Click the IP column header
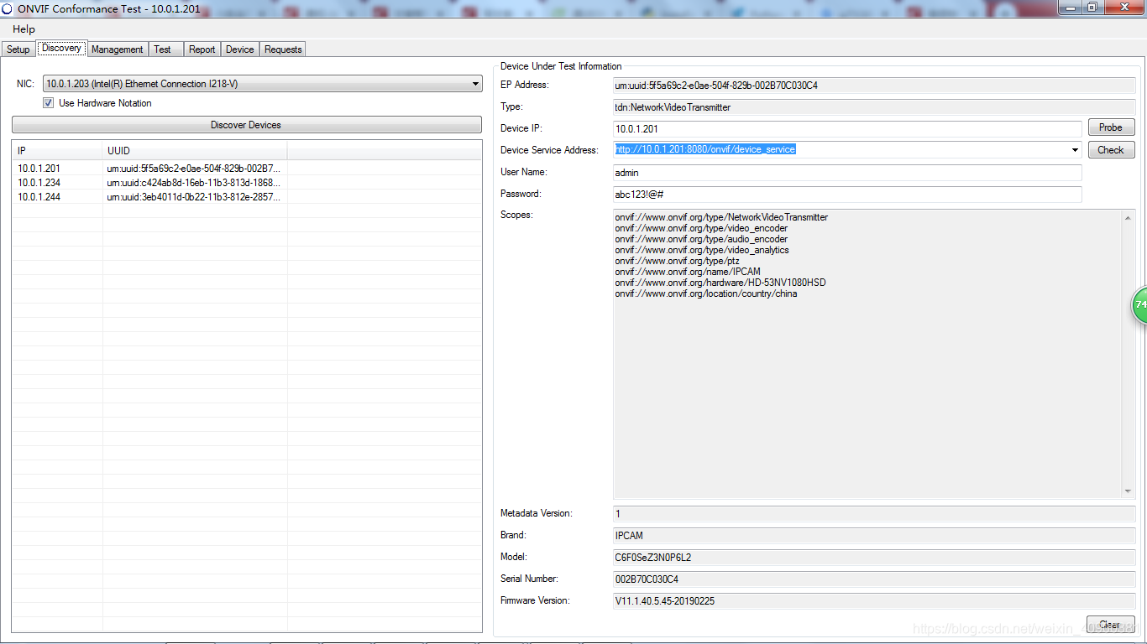1147x644 pixels. pyautogui.click(x=58, y=150)
